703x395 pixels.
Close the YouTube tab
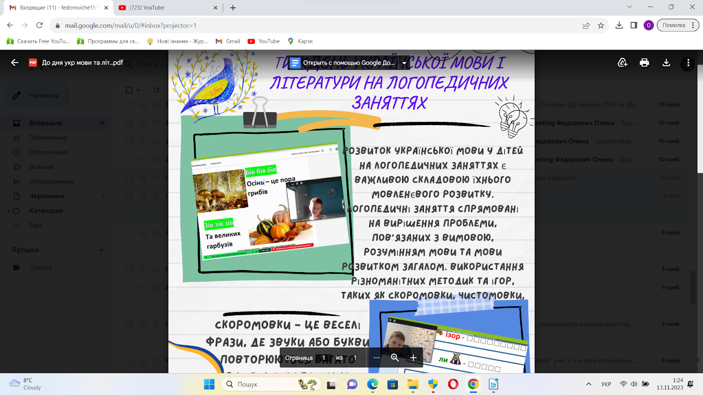pos(216,7)
